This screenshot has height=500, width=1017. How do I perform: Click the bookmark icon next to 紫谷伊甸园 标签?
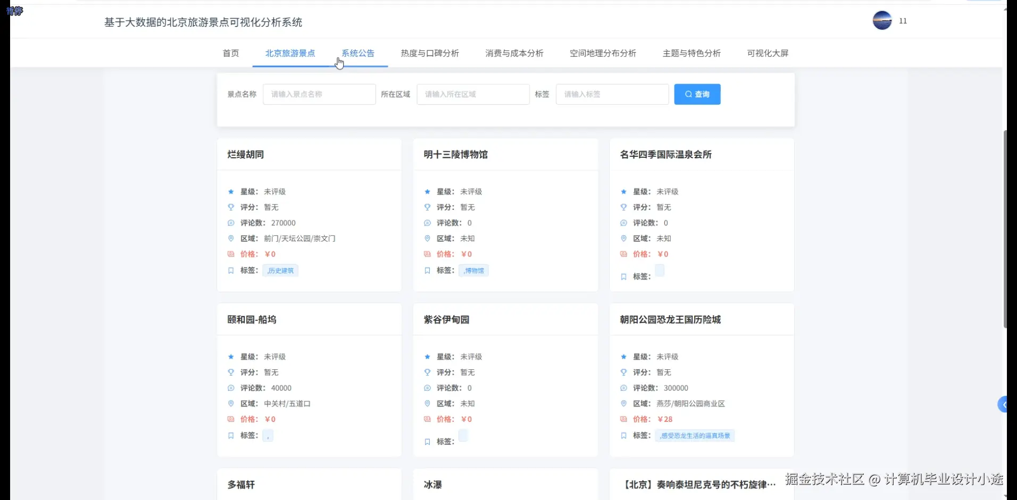point(427,442)
